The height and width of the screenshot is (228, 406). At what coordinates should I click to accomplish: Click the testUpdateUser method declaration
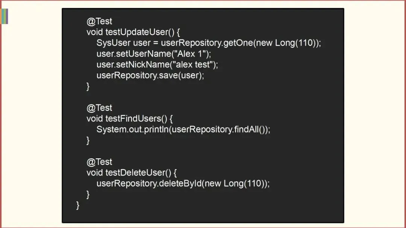[x=130, y=32]
